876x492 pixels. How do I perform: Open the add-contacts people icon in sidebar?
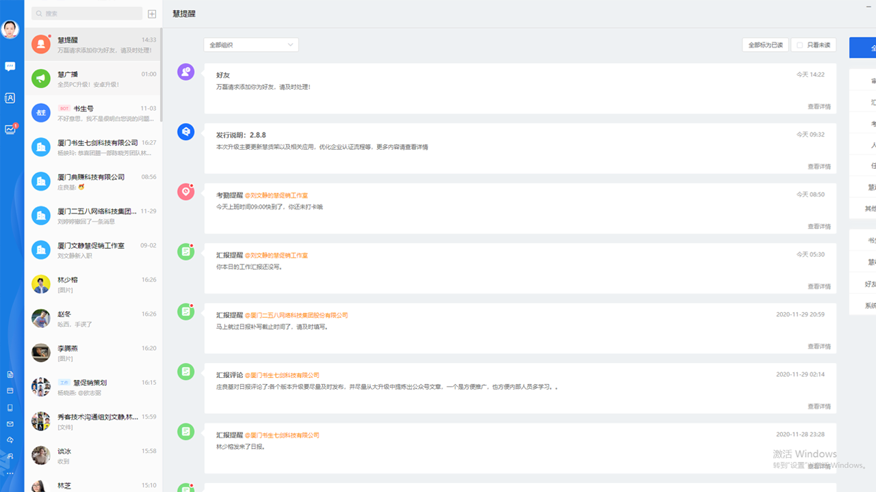[x=10, y=456]
